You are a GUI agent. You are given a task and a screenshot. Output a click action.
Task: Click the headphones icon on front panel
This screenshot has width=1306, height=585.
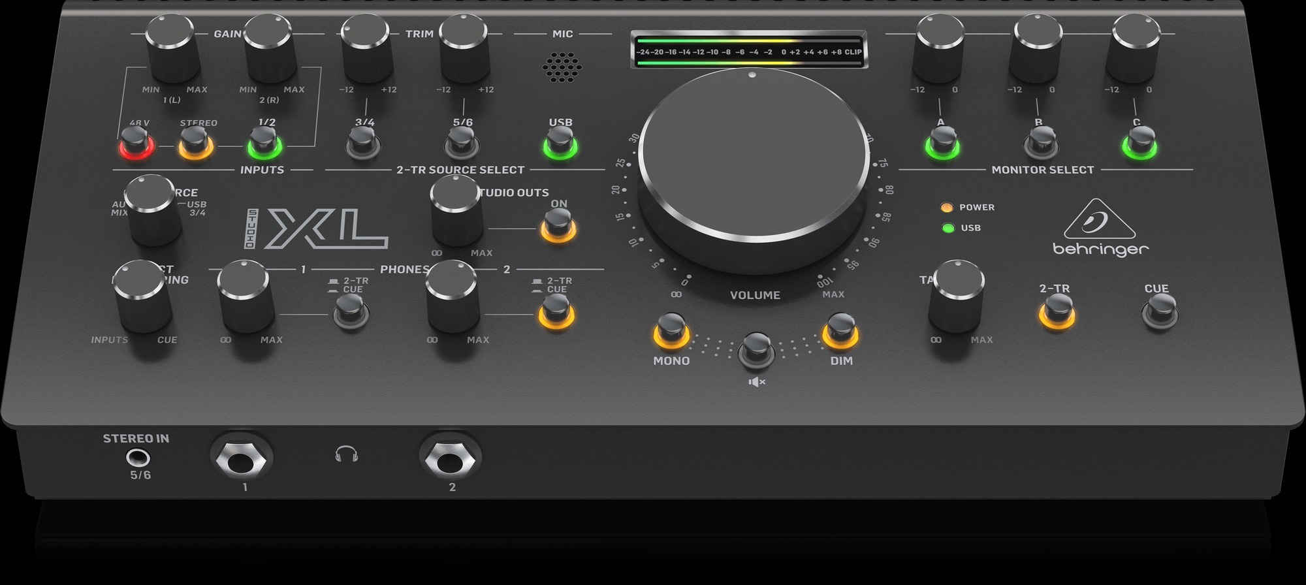tap(346, 454)
